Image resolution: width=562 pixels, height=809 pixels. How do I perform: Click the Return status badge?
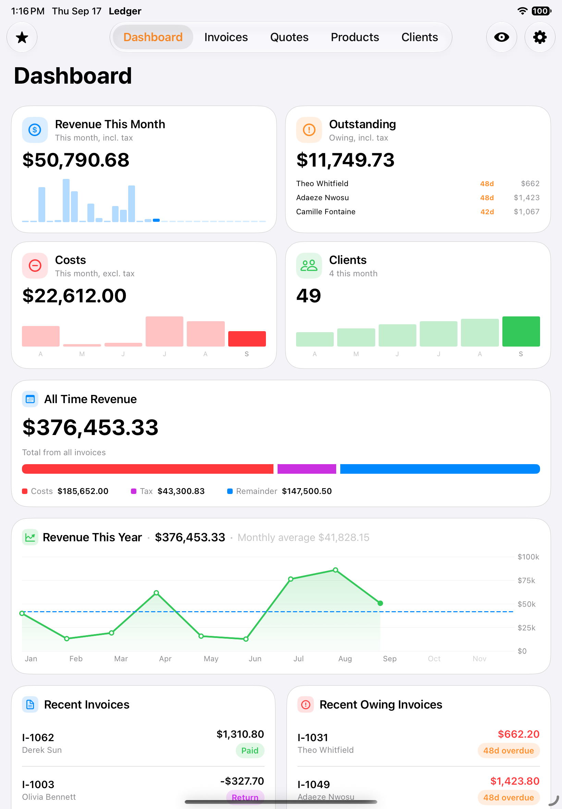[245, 797]
